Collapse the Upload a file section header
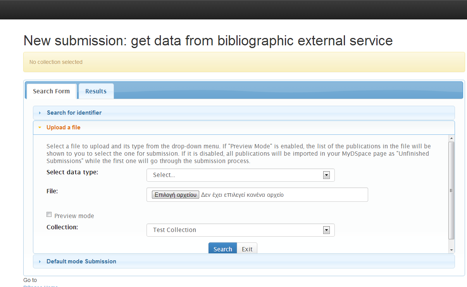 click(x=64, y=127)
